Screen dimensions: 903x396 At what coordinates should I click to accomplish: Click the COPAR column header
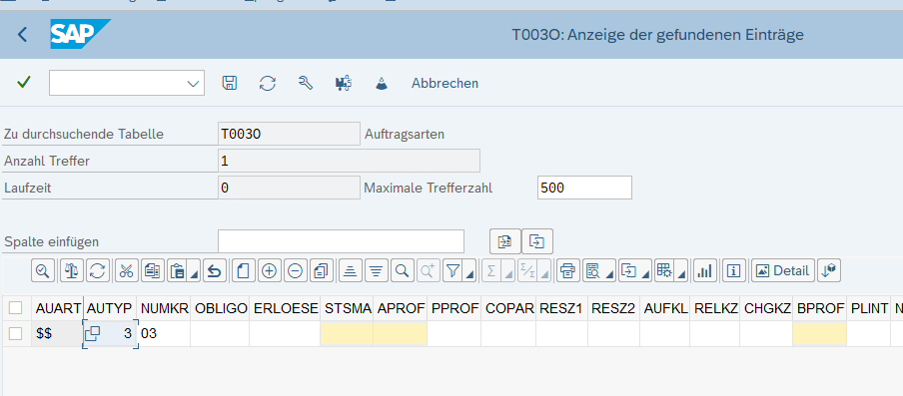point(509,308)
